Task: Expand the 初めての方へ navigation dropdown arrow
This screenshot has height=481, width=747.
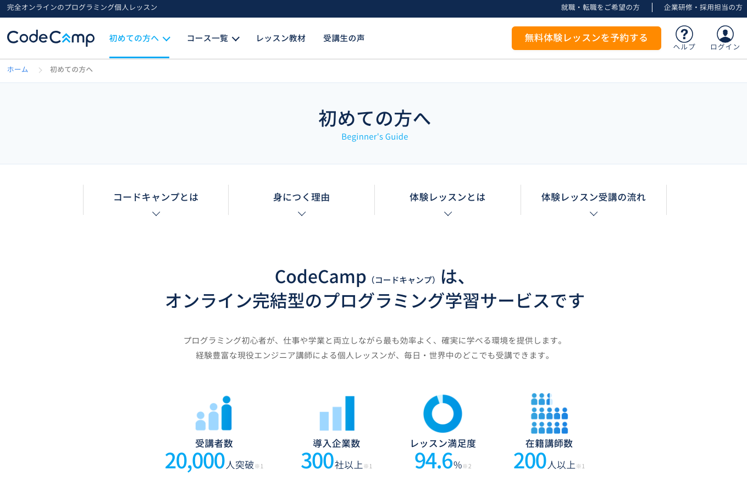Action: 167,39
